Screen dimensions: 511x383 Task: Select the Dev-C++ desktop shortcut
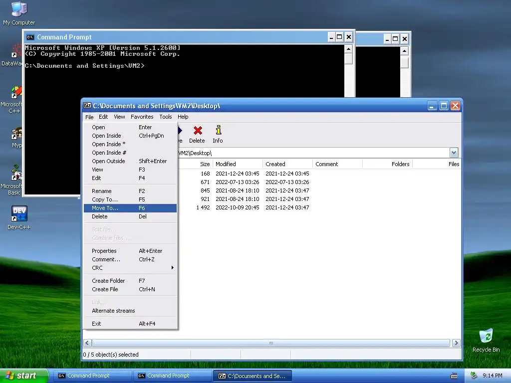(x=19, y=217)
